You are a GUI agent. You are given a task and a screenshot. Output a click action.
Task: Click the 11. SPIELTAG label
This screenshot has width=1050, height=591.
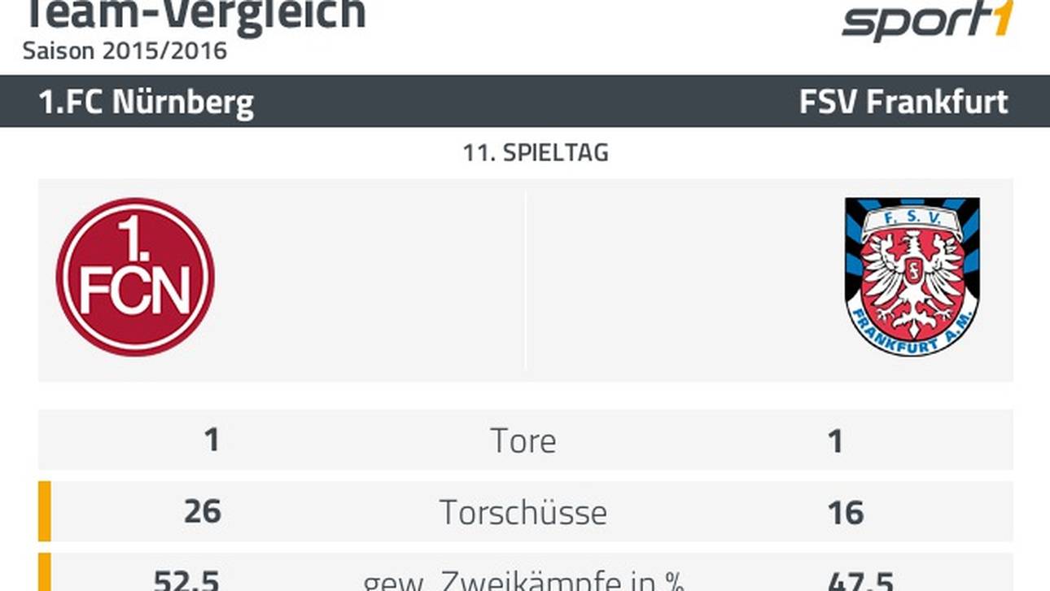tap(536, 153)
